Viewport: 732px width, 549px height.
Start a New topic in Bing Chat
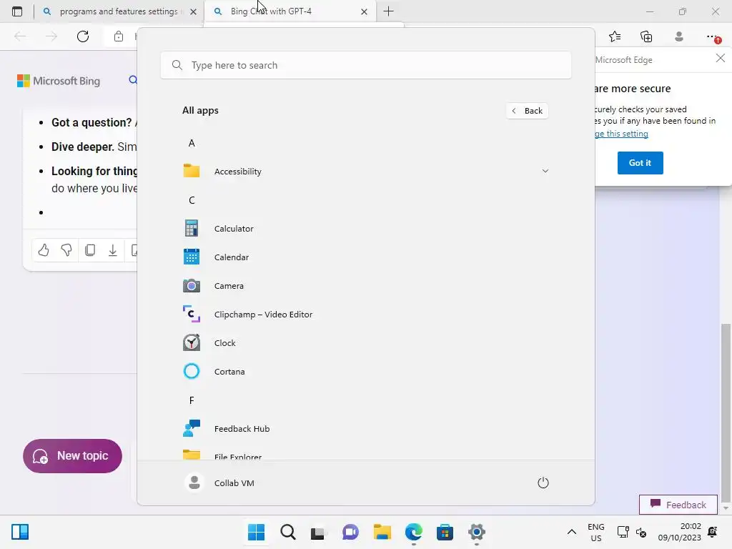(72, 456)
